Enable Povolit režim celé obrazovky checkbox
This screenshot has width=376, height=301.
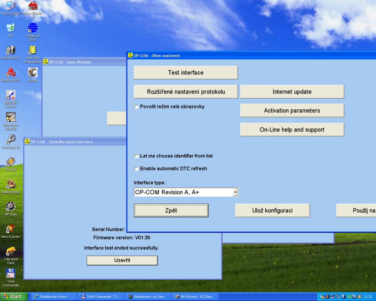[x=136, y=107]
